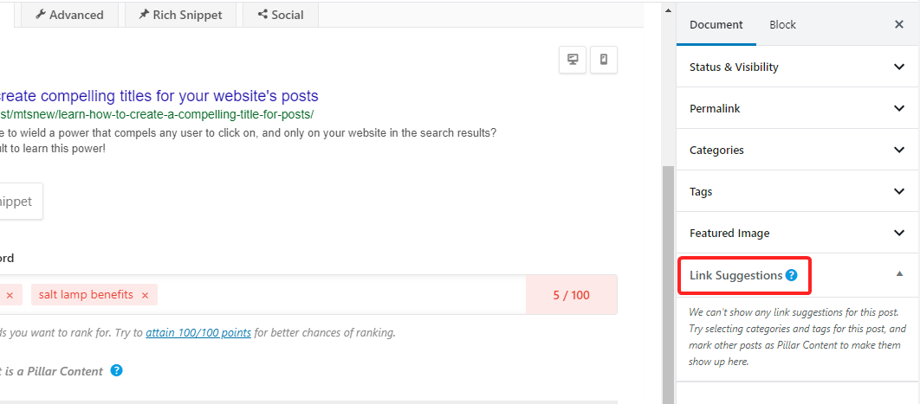Open the Advanced tab
Screen dimensions: 920x404
point(68,15)
